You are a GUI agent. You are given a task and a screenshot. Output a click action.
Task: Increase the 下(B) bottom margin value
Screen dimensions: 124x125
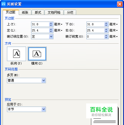(x=106, y=23)
